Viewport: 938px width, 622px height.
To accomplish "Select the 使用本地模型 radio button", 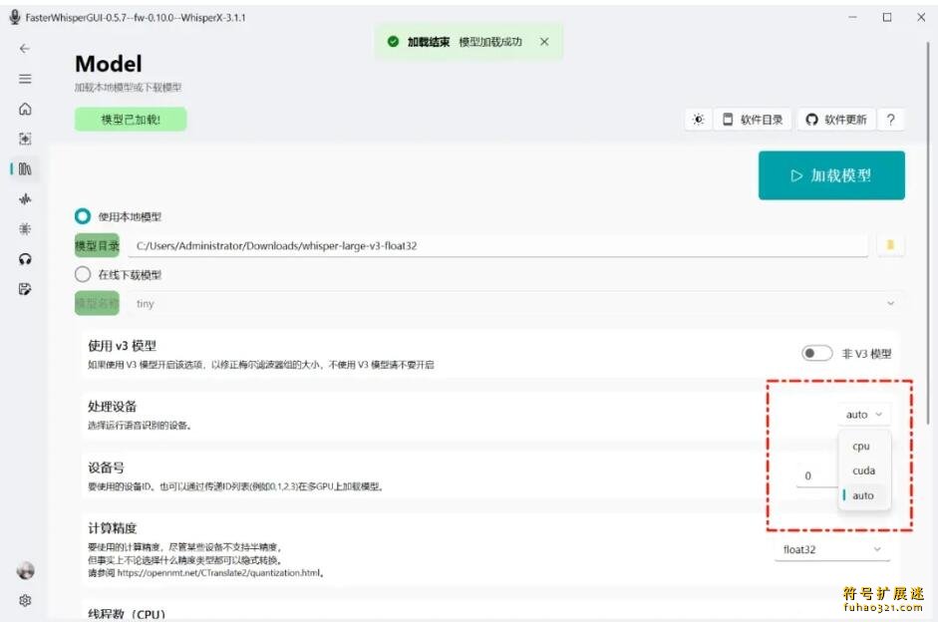I will coord(83,216).
